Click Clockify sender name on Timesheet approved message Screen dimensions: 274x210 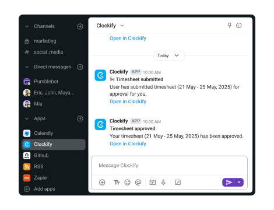118,121
